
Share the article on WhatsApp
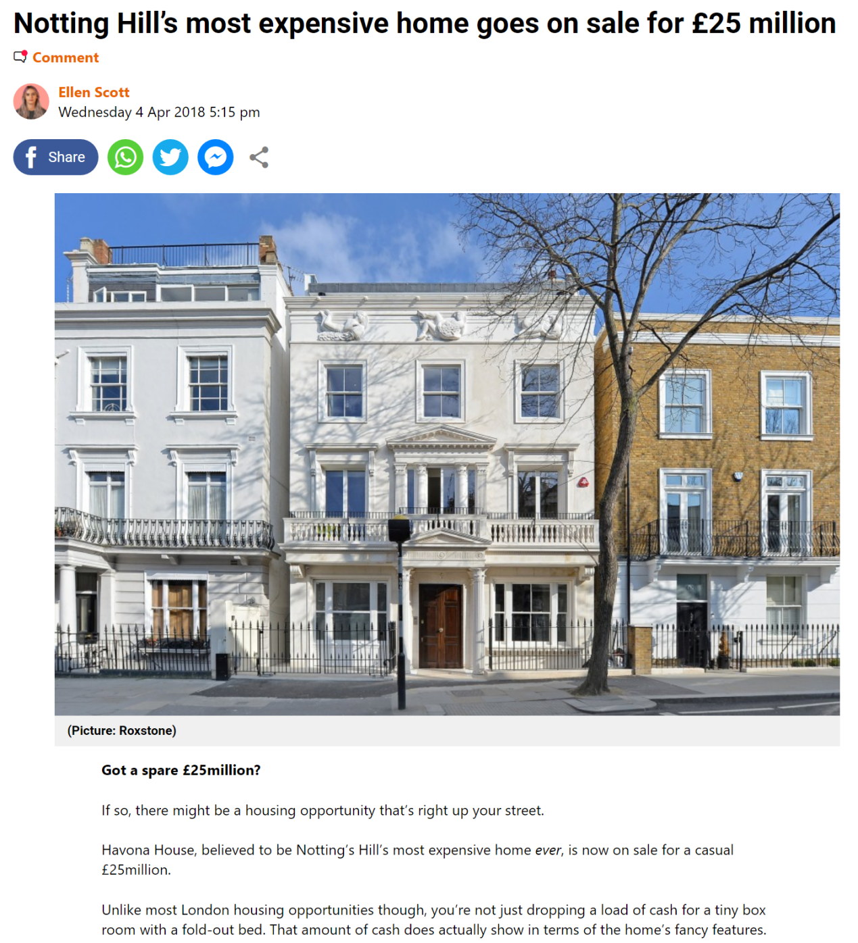point(126,157)
